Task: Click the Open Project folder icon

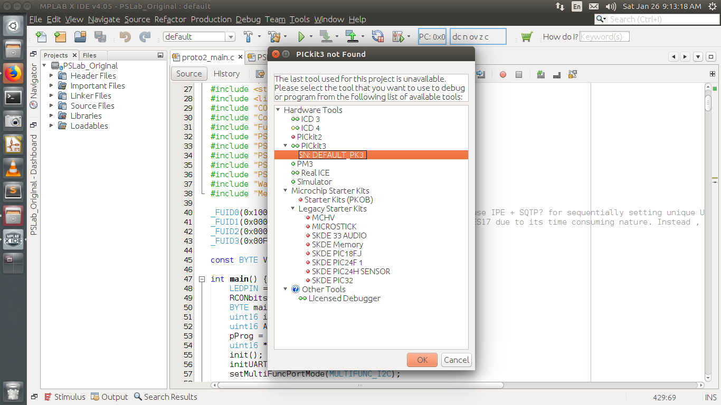Action: pos(80,37)
